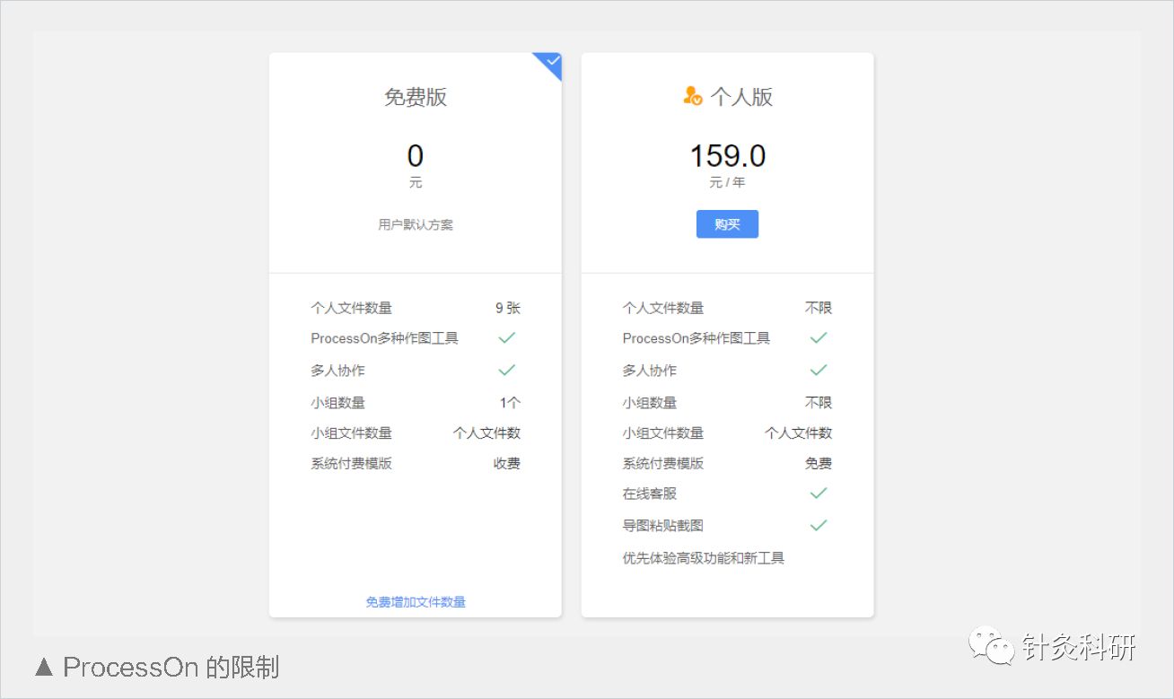
Task: Click the checkmark for 多人协作 in 免费版
Action: (x=507, y=370)
